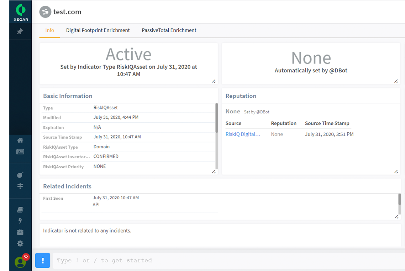Open the Playbooks book icon
Screen dimensions: 405x271
pos(20,210)
